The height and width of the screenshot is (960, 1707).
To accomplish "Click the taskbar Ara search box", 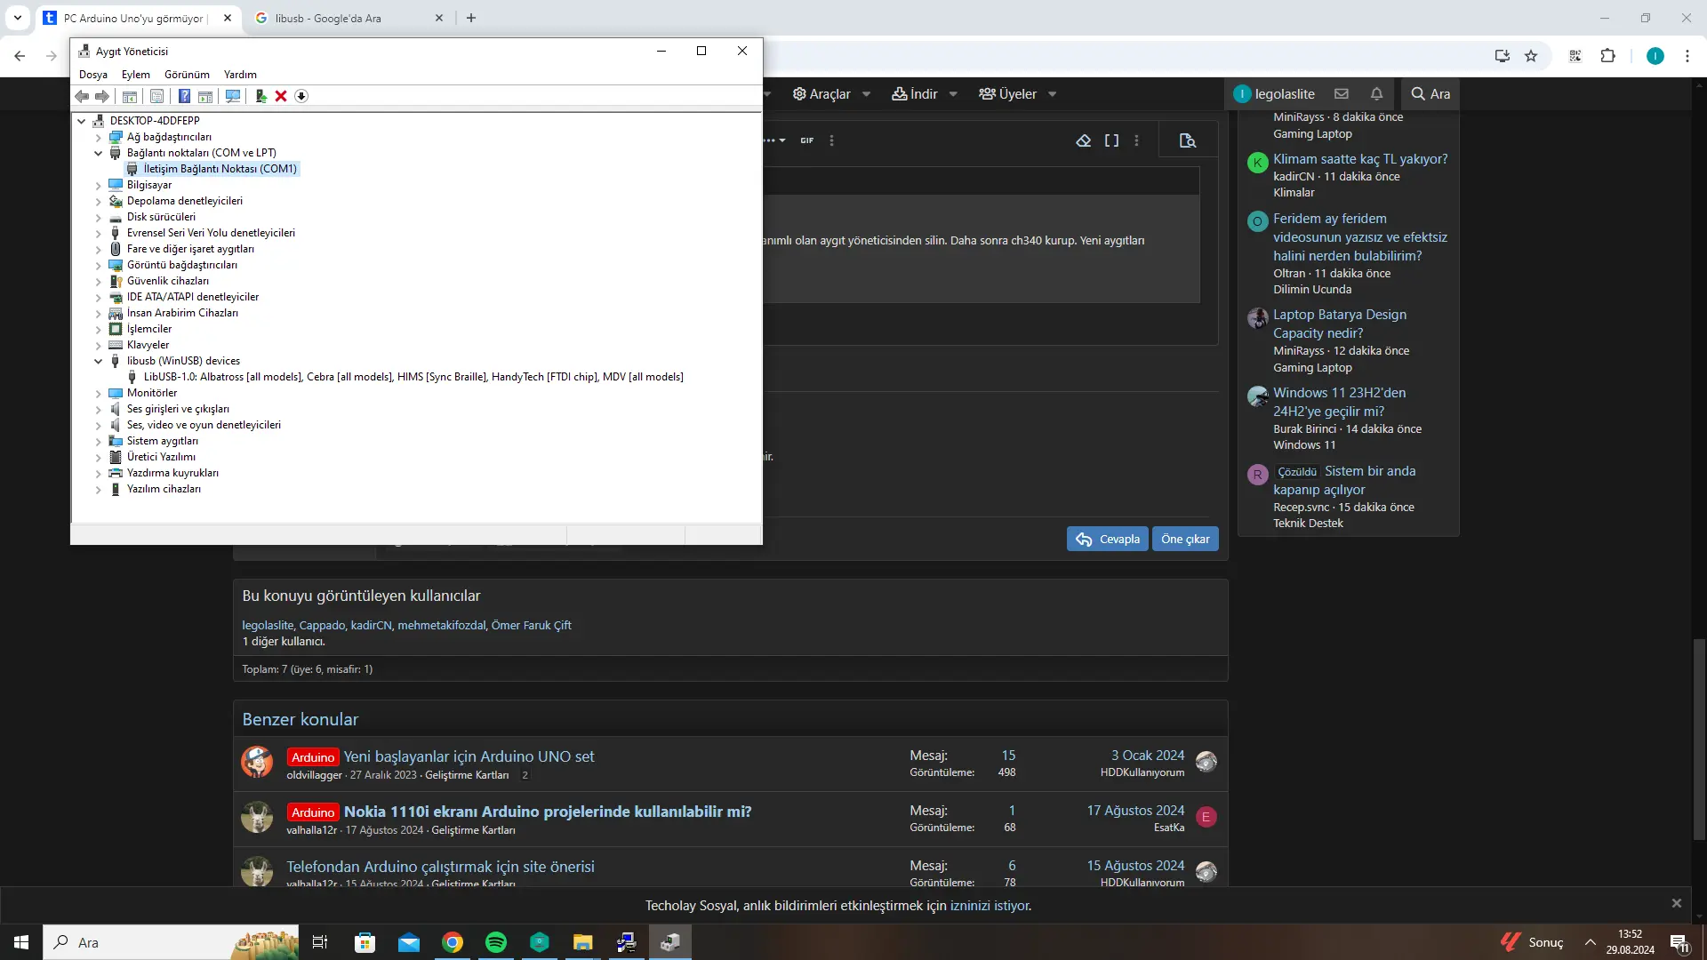I will click(171, 942).
